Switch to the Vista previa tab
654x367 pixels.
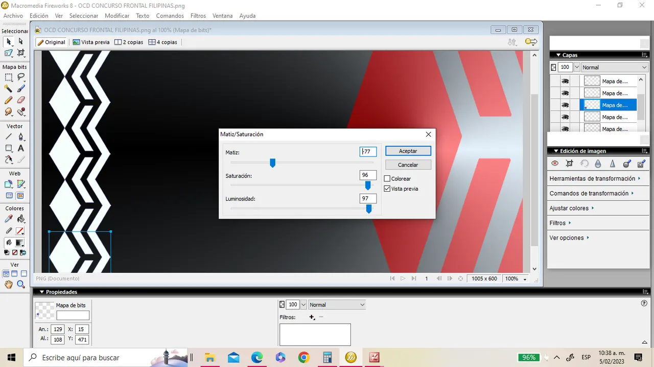pyautogui.click(x=91, y=42)
